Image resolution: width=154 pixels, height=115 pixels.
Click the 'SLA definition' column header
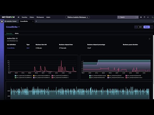point(11,45)
